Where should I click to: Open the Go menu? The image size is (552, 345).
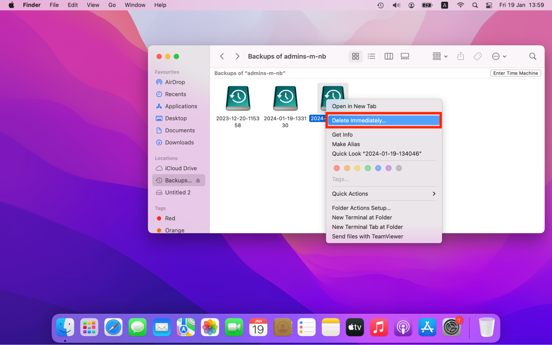click(x=112, y=5)
